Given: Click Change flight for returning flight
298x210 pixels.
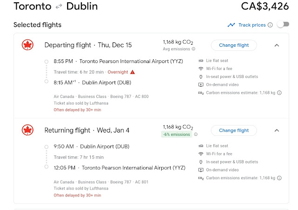Looking at the screenshot, I should click(233, 131).
